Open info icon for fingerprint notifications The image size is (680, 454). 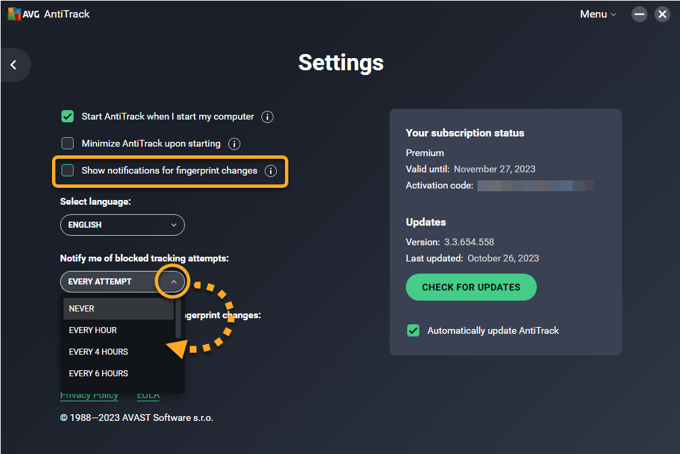[x=271, y=171]
